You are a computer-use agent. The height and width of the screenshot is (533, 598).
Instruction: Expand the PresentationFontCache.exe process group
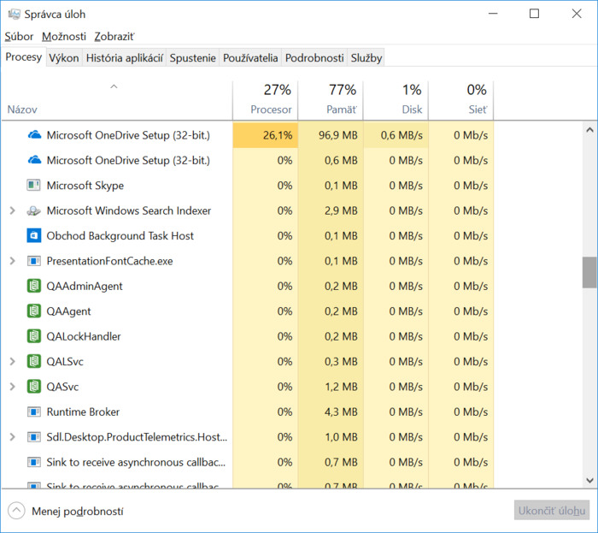[x=12, y=261]
